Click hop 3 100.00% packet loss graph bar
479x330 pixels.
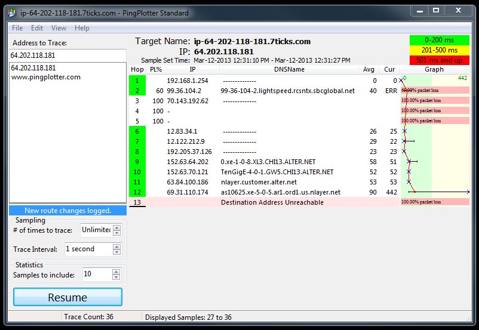pos(435,100)
